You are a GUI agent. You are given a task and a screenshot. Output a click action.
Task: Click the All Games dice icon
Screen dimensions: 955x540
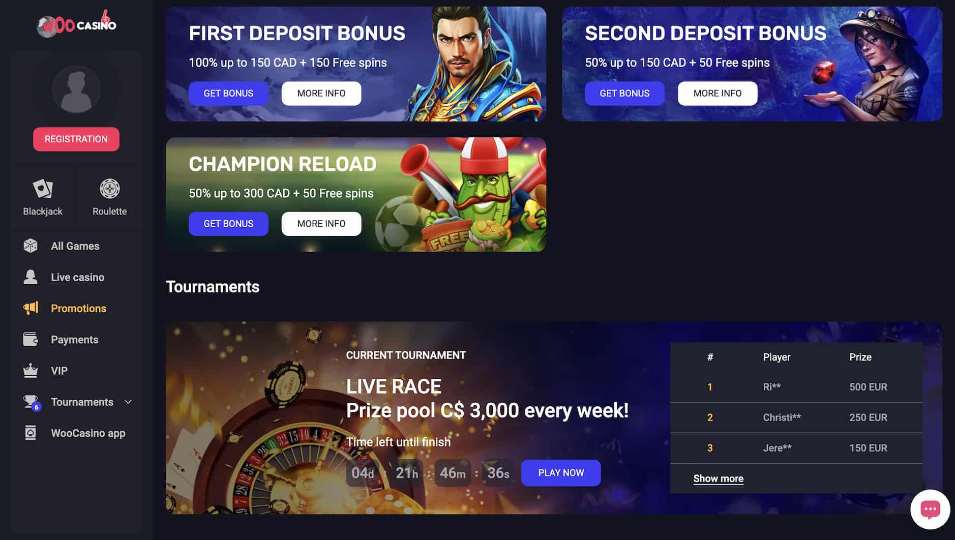point(31,246)
